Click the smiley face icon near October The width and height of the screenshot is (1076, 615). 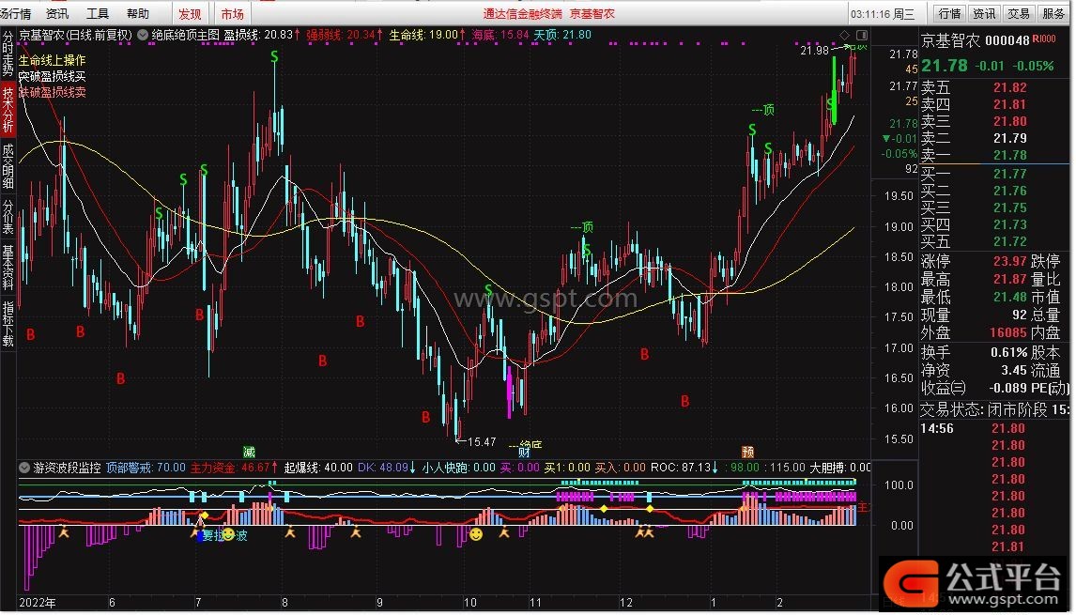[x=475, y=534]
